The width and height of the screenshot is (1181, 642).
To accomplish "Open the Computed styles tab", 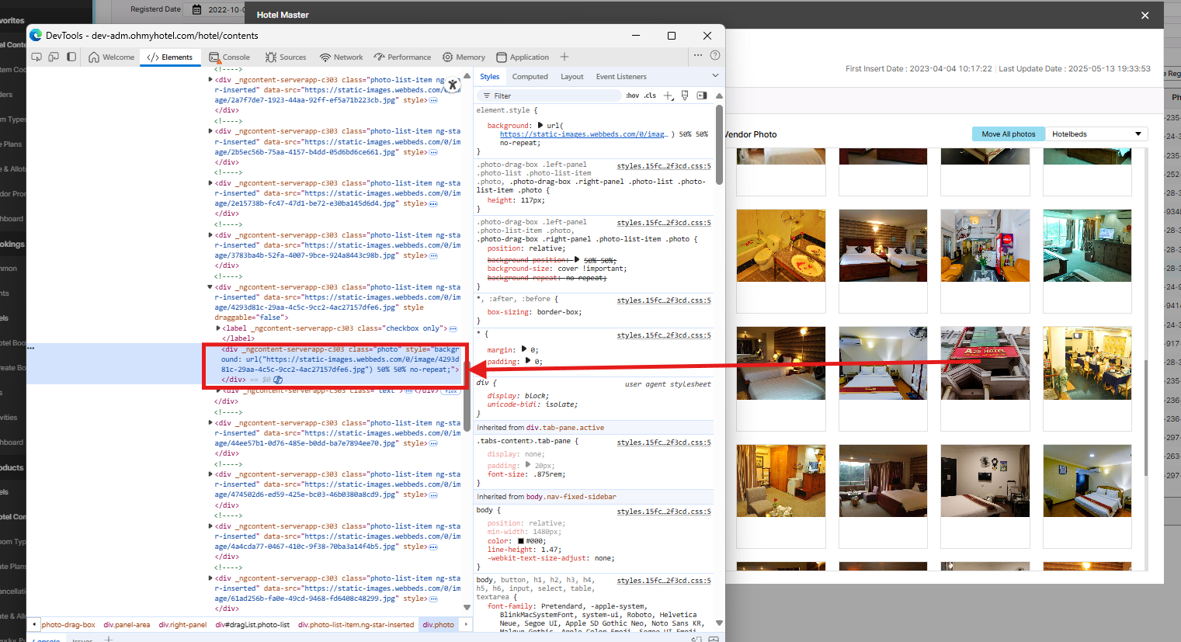I will point(530,77).
